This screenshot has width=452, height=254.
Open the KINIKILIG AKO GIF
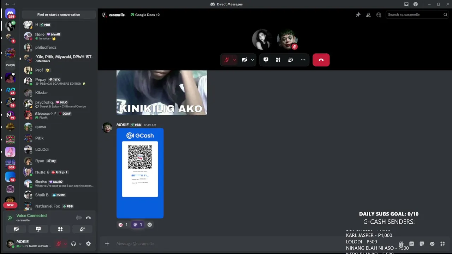click(x=162, y=93)
